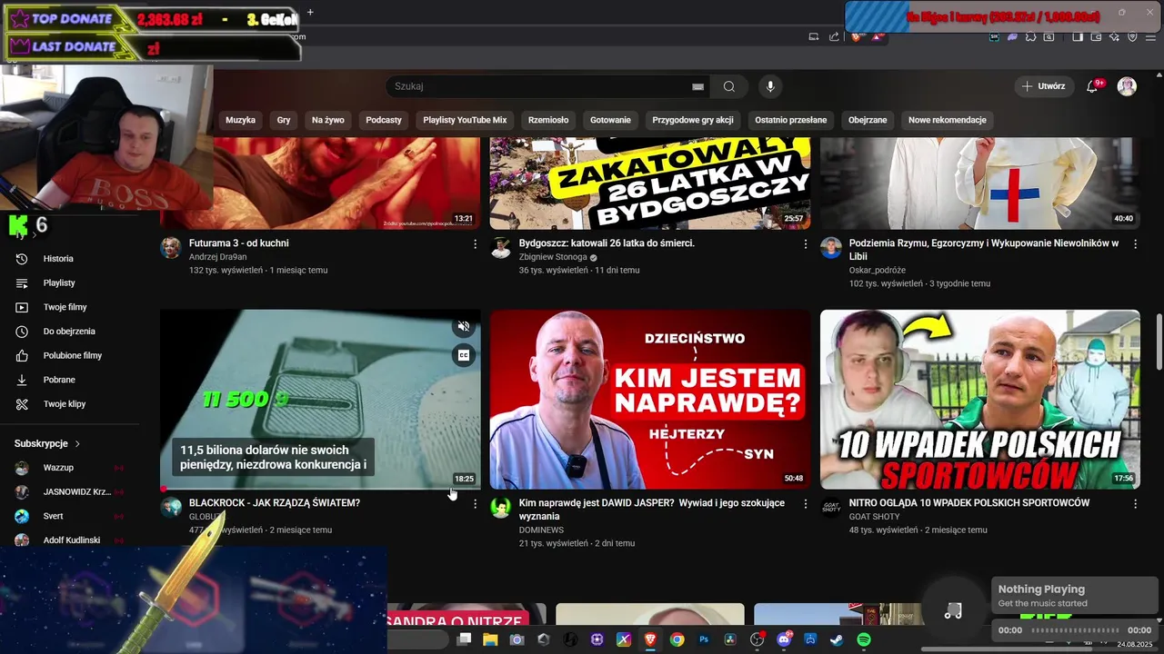Click the install-app icon in address bar
1164x654 pixels.
tap(814, 36)
